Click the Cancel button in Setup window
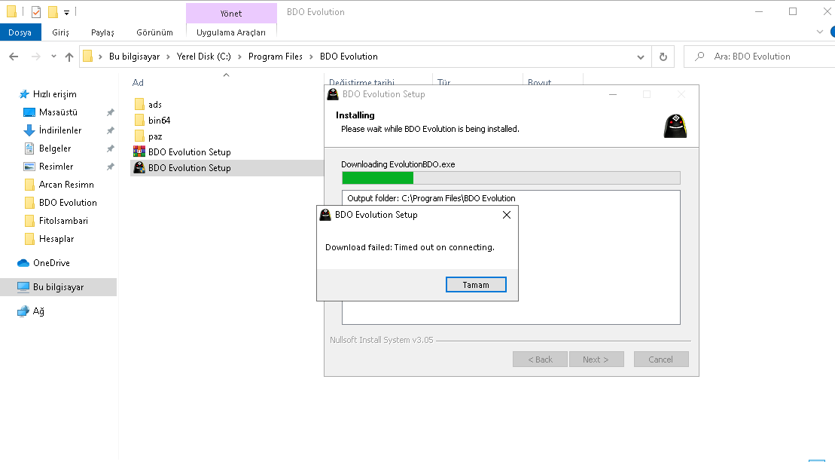The image size is (835, 462). click(x=661, y=360)
